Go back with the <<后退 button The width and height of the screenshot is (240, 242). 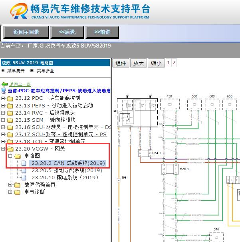click(67, 32)
